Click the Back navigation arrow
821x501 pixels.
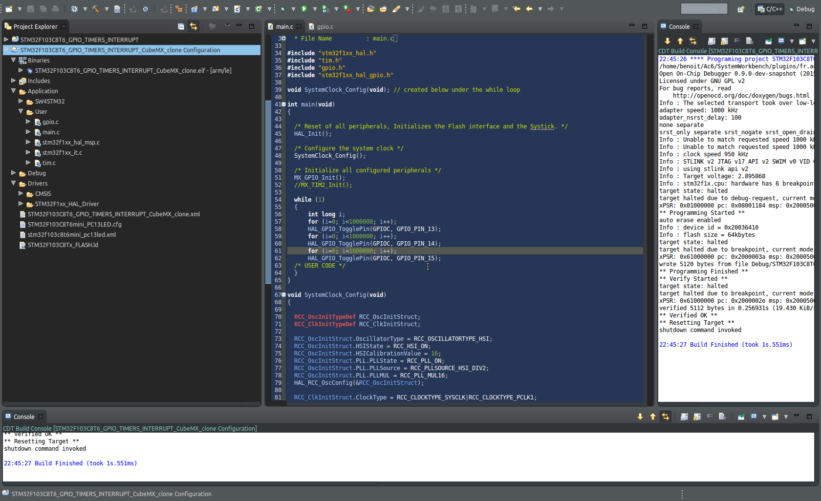(x=529, y=9)
